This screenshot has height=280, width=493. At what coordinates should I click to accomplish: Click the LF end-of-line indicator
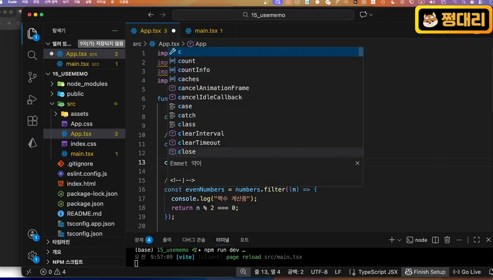click(x=338, y=272)
